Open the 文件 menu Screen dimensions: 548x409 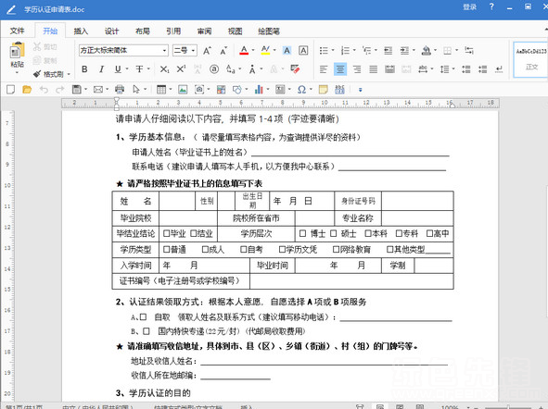(x=17, y=31)
